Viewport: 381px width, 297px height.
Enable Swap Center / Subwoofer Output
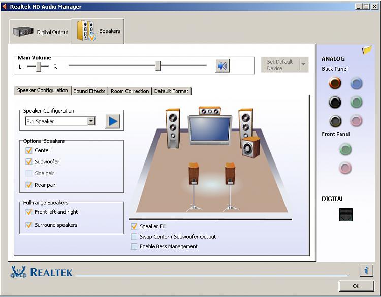[x=134, y=237]
